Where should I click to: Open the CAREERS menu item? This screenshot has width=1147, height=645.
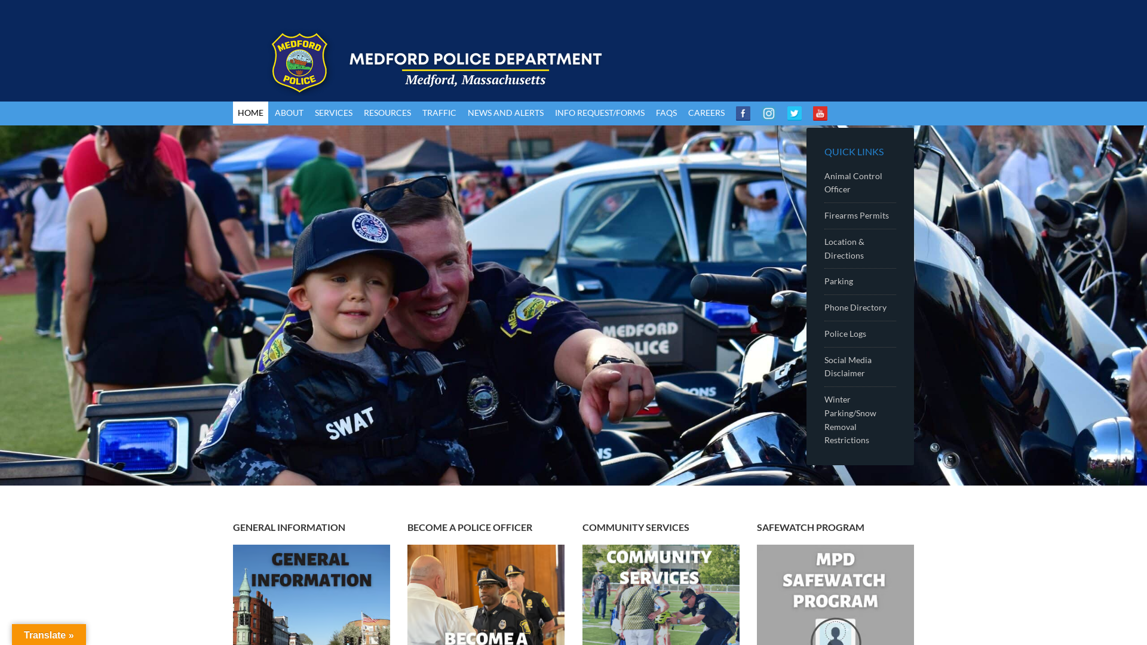pyautogui.click(x=706, y=113)
